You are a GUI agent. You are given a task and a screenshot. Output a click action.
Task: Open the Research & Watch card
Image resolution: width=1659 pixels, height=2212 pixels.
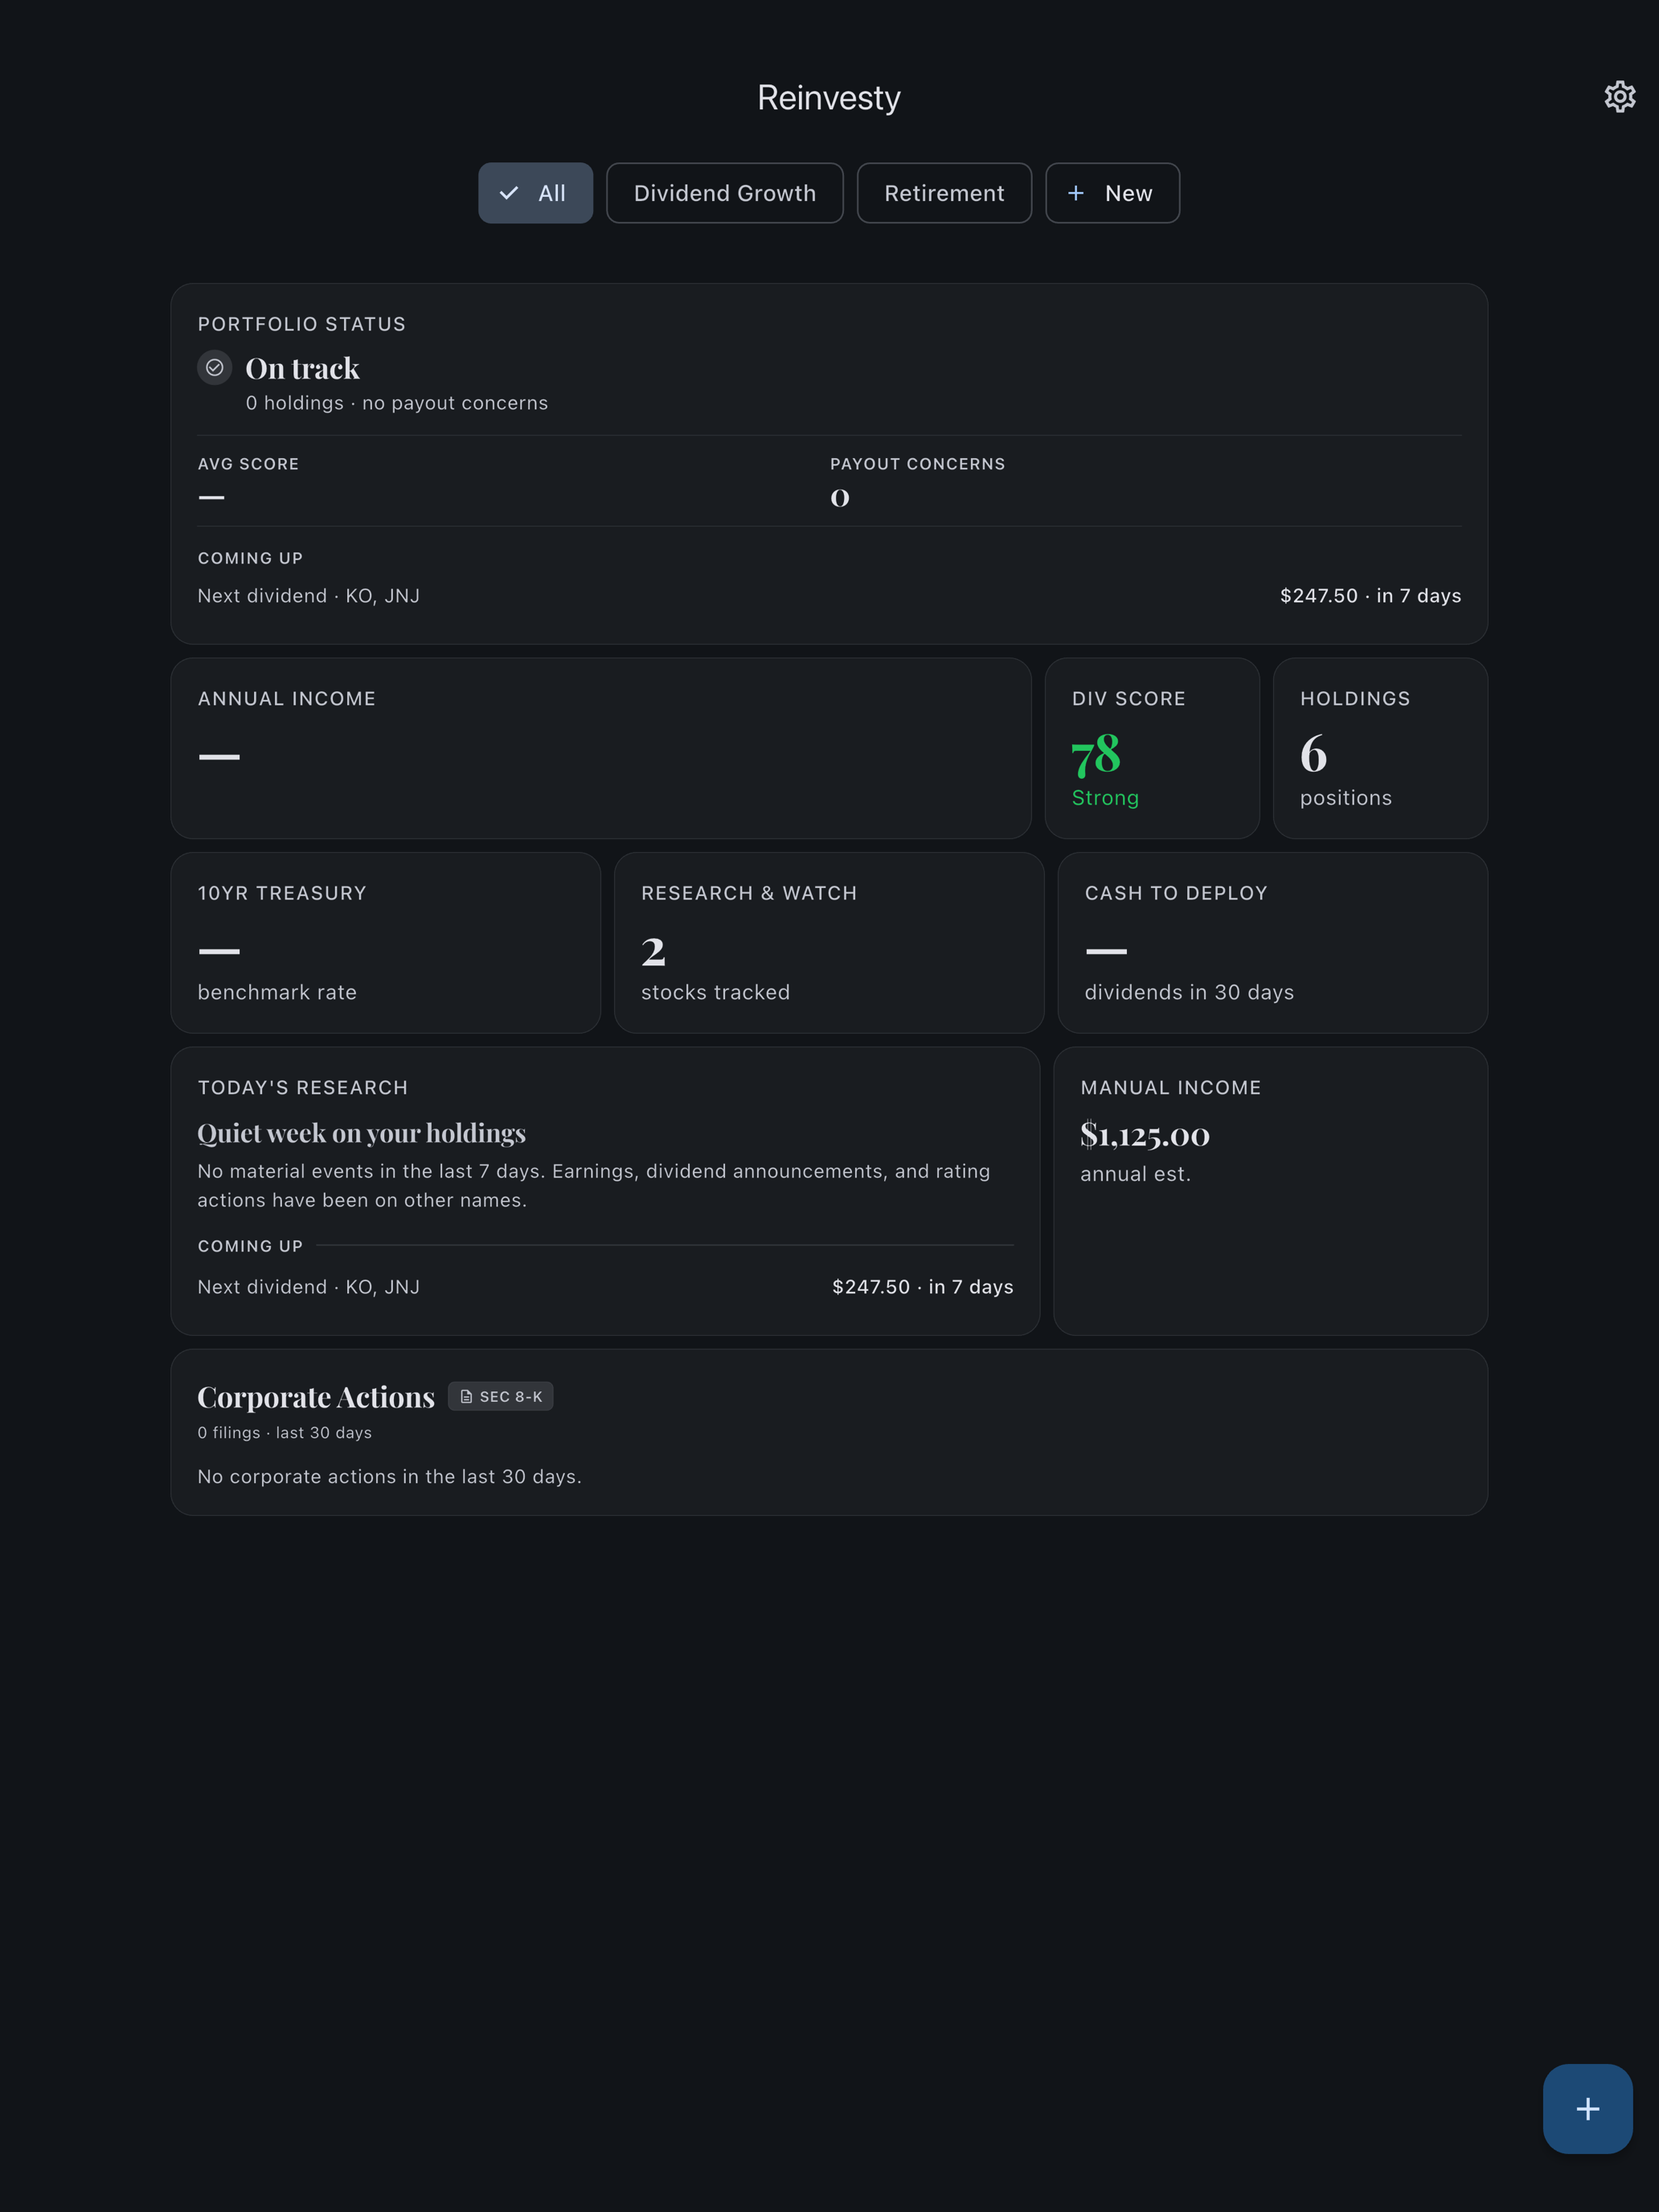coord(829,942)
